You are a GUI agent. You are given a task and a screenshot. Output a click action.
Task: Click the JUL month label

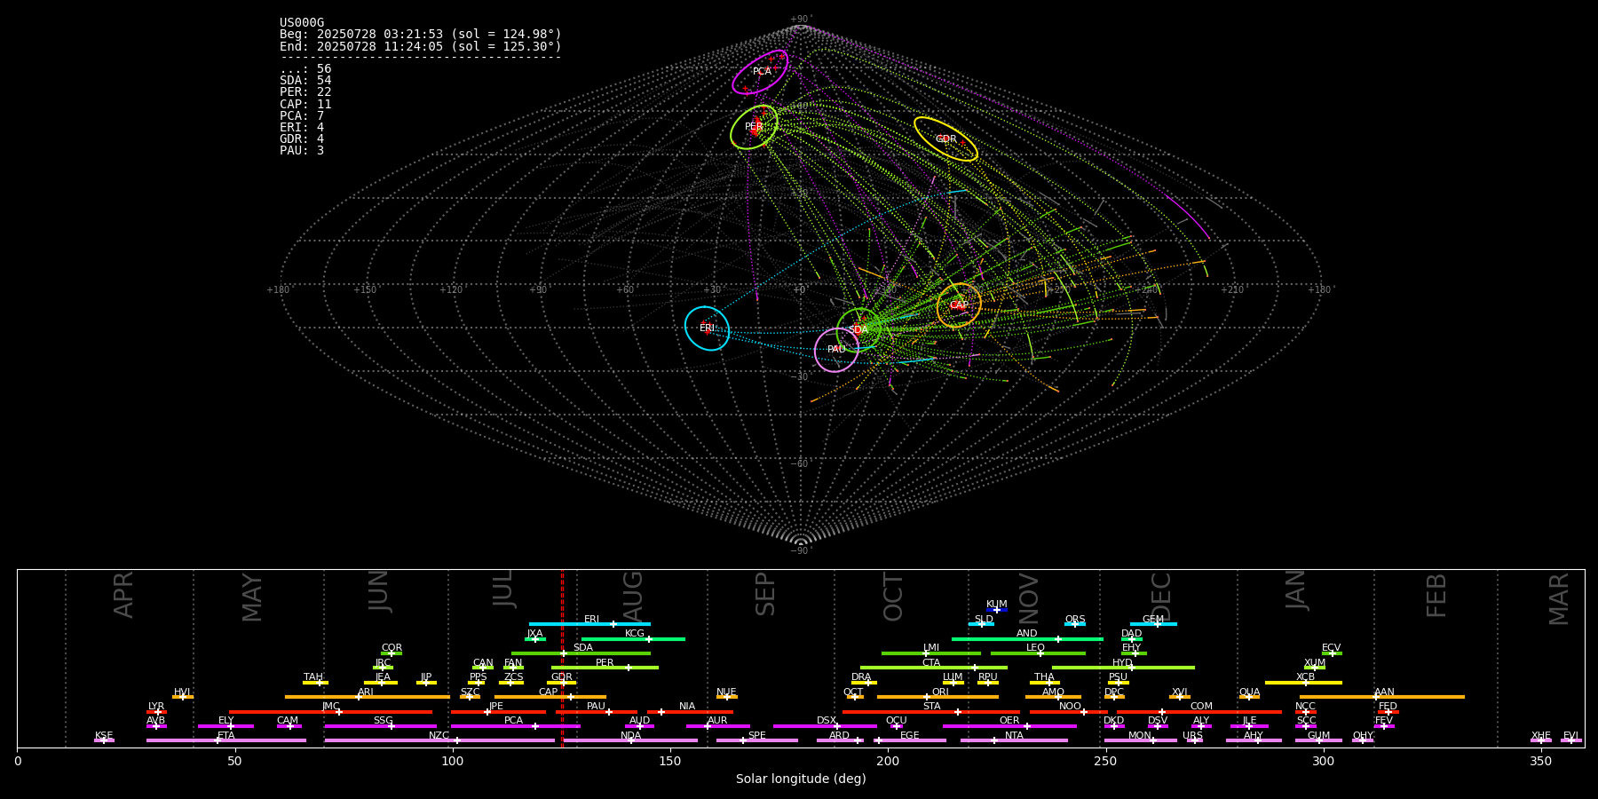pos(503,589)
